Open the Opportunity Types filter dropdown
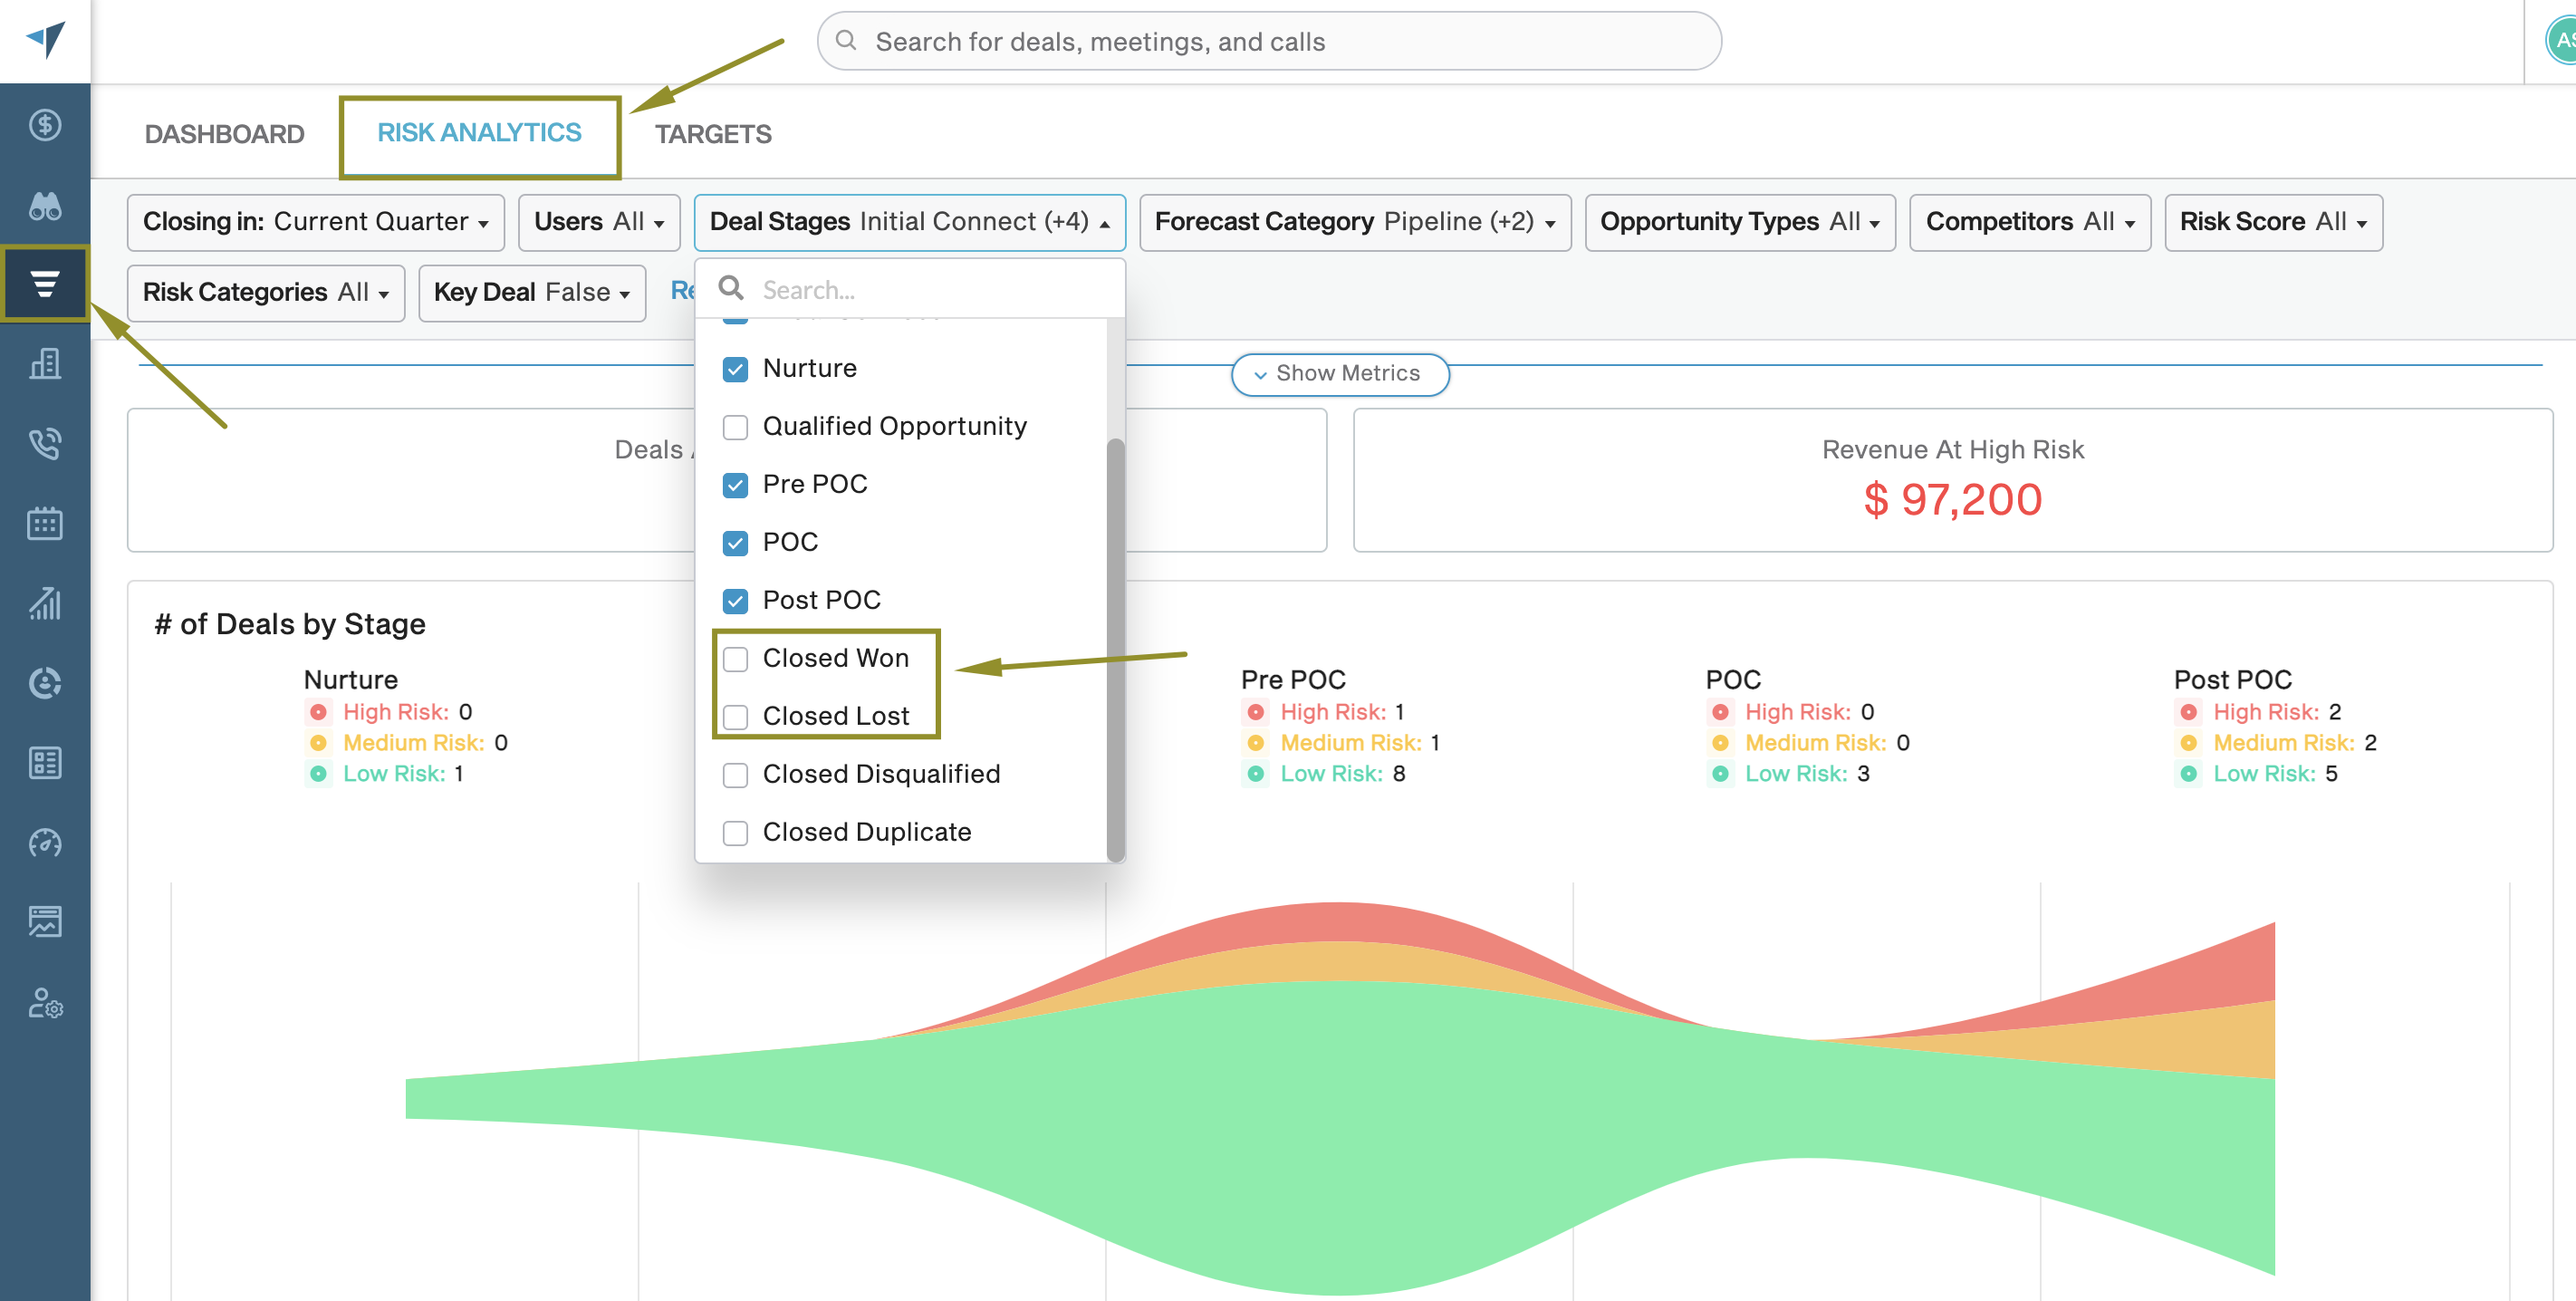 (x=1740, y=222)
